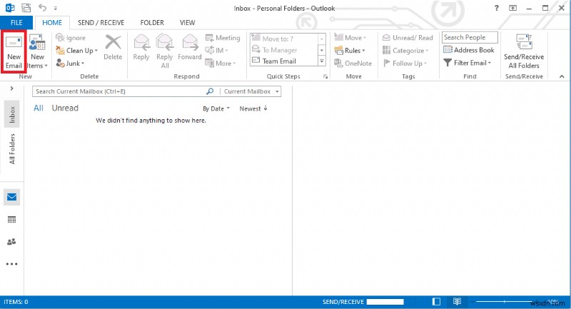Show only Unread messages
The image size is (571, 309).
tap(65, 108)
